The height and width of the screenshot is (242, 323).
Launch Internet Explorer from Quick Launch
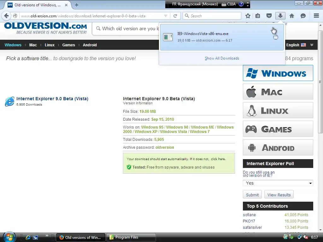tap(28, 237)
